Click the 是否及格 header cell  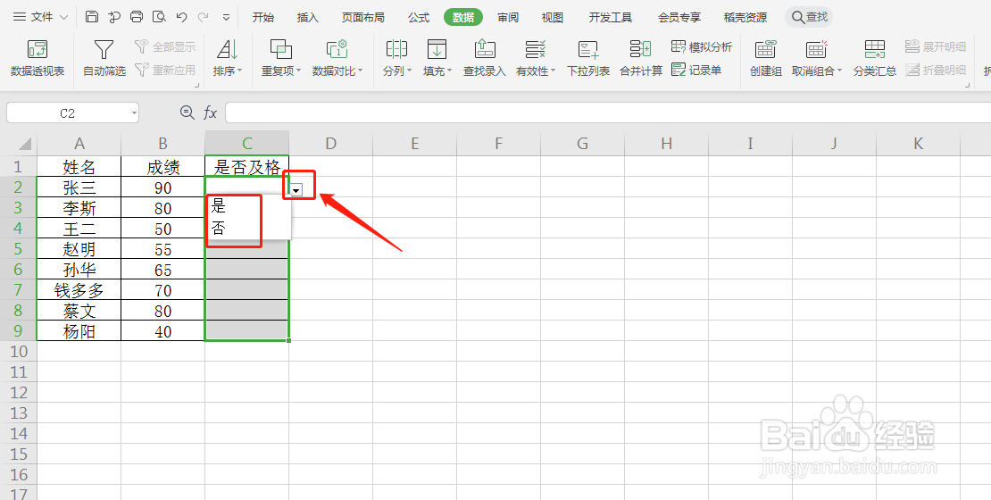pyautogui.click(x=247, y=167)
